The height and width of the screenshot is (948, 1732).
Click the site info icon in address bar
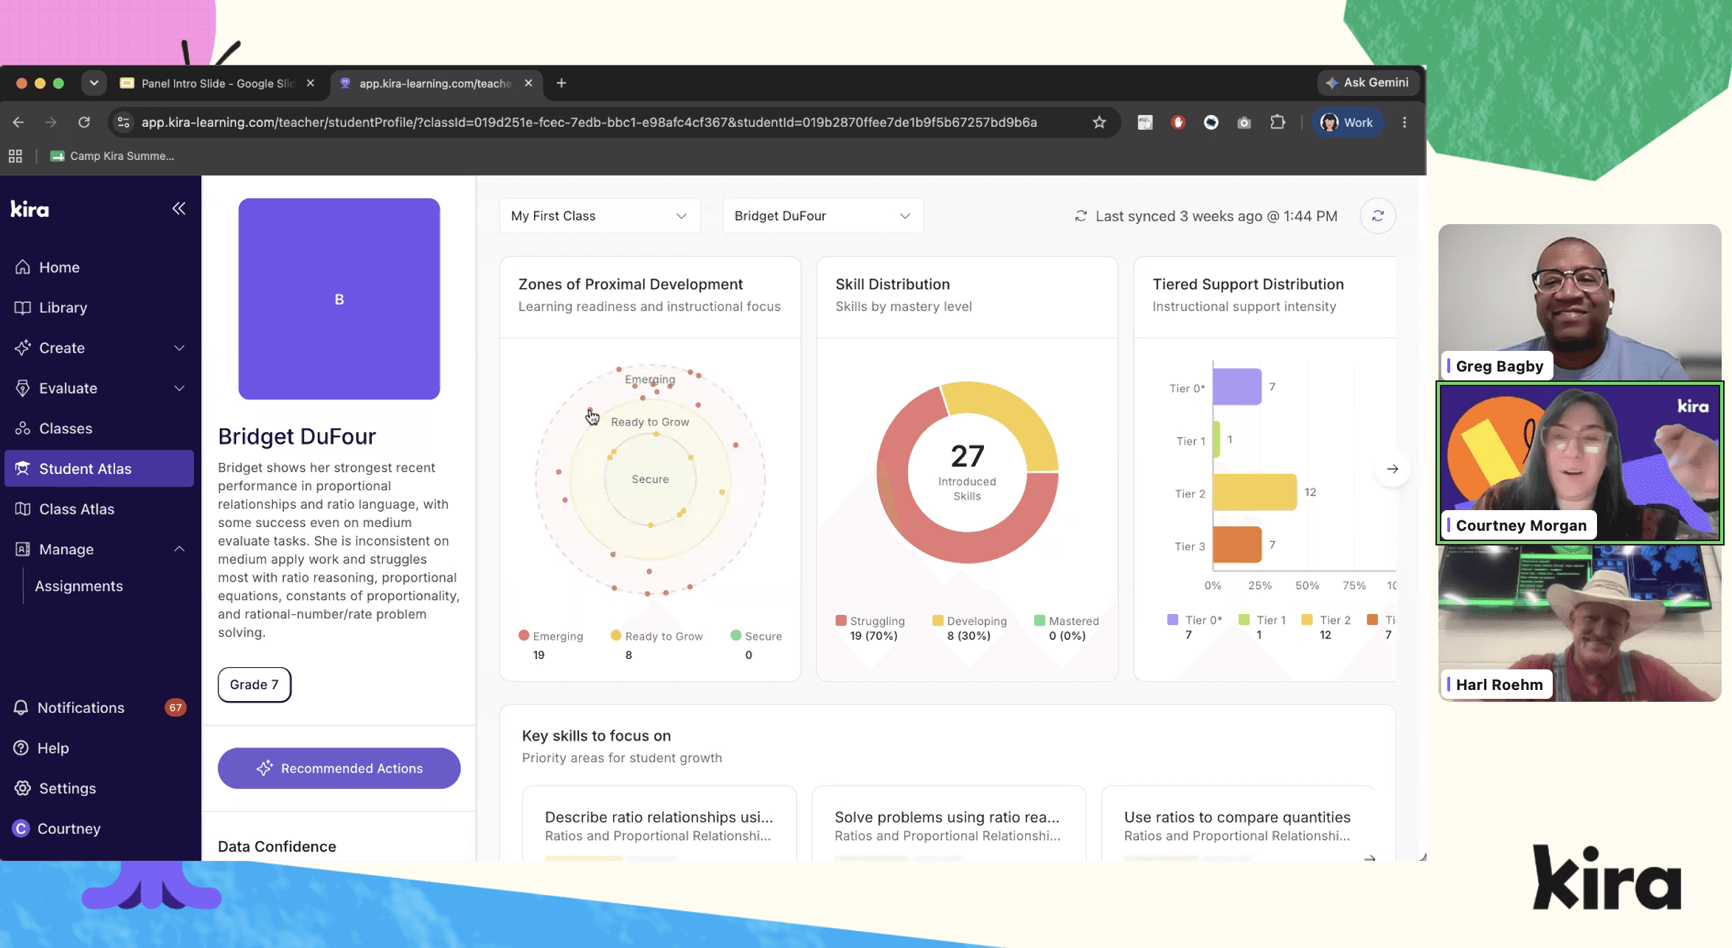click(124, 122)
